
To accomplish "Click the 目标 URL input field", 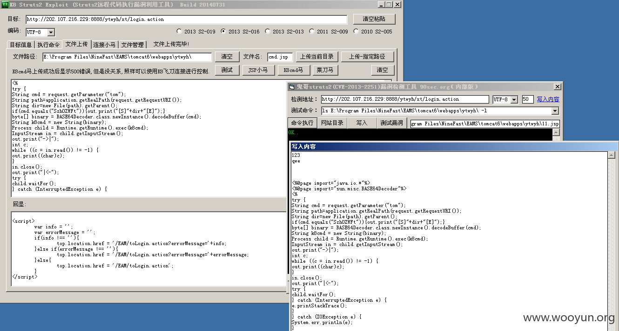I will coord(186,19).
